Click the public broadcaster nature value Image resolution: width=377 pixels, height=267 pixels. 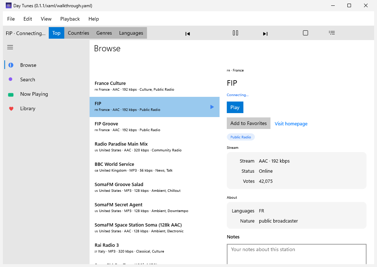(x=278, y=221)
